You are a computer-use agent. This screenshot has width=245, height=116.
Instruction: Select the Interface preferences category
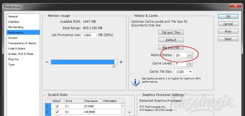point(14,22)
